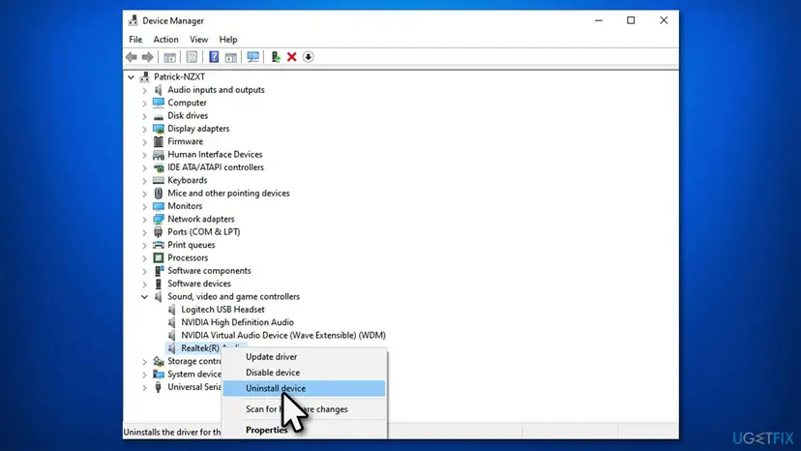The height and width of the screenshot is (451, 801).
Task: Click the Display adapters label
Action: tap(198, 129)
